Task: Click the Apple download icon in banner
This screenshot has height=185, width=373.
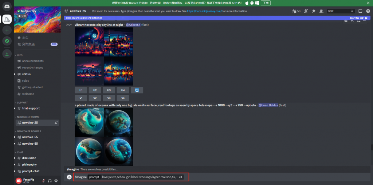Action: (x=247, y=3)
